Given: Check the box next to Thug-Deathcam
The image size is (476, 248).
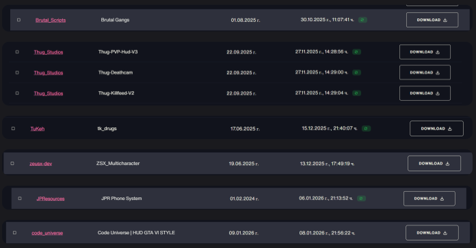Looking at the screenshot, I should point(17,73).
